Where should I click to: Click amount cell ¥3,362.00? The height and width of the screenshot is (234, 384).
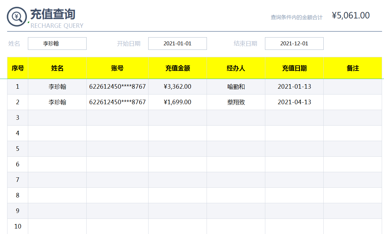177,86
